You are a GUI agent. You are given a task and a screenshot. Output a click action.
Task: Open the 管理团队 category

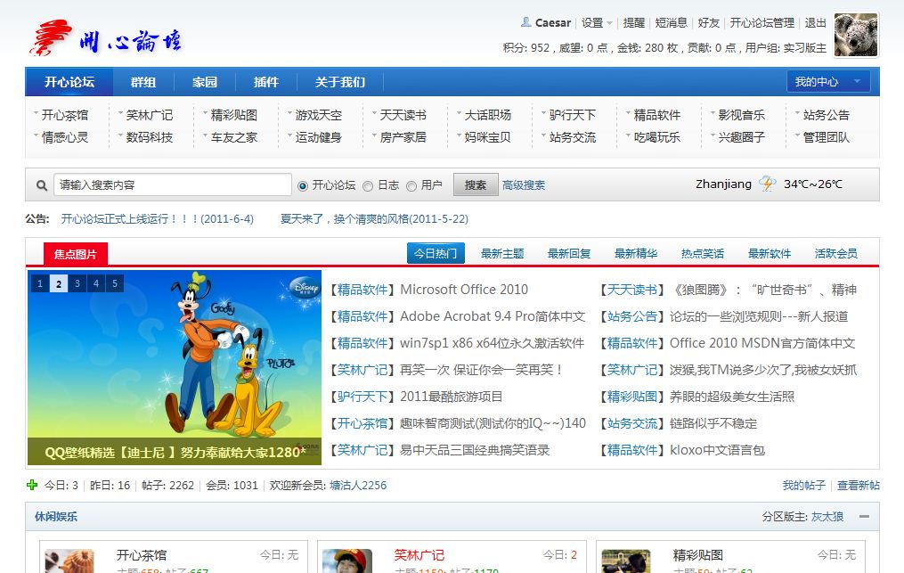827,137
